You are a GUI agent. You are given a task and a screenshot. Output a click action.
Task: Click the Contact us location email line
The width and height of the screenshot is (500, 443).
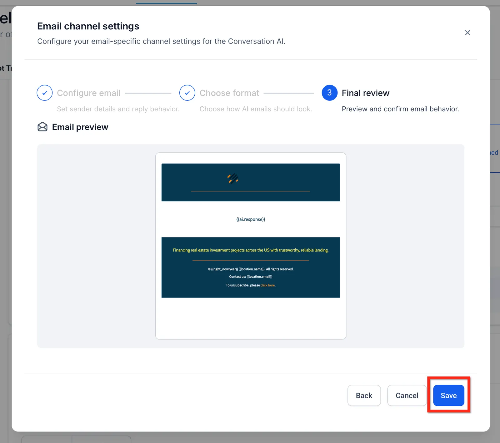click(x=251, y=277)
